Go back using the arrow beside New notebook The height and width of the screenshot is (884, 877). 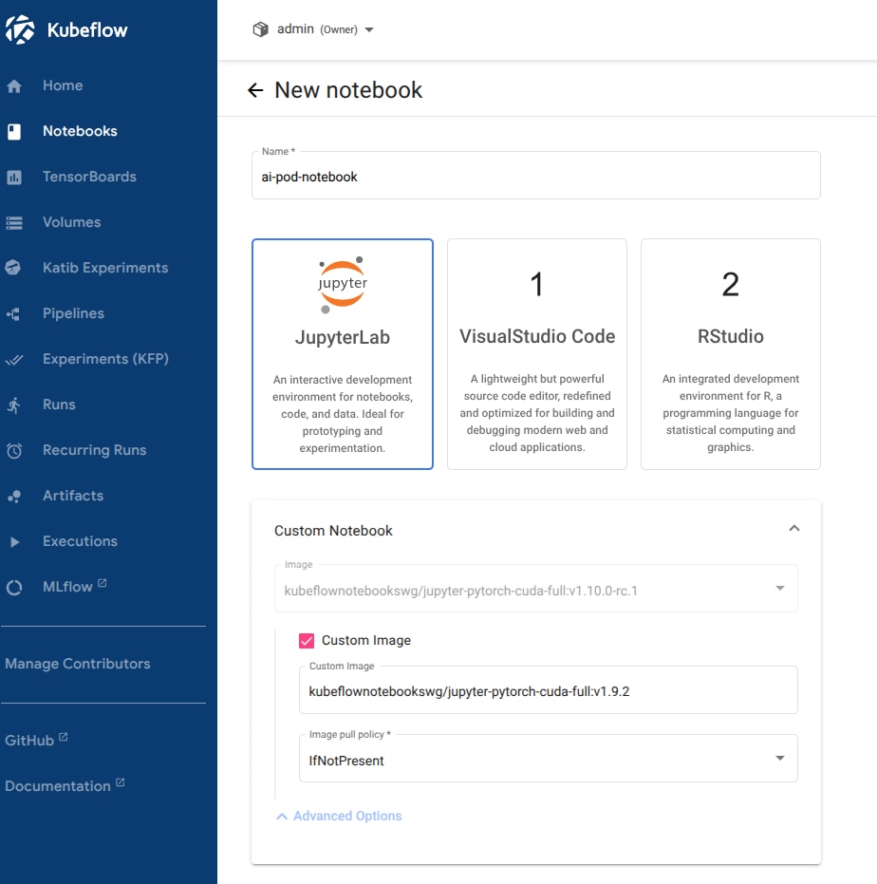point(255,90)
